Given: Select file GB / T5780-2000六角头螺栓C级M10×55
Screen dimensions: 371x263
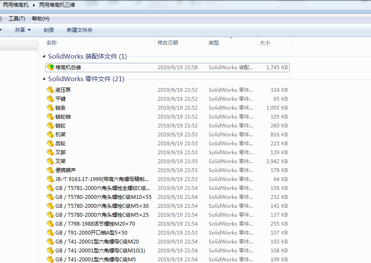Looking at the screenshot, I should tap(104, 197).
